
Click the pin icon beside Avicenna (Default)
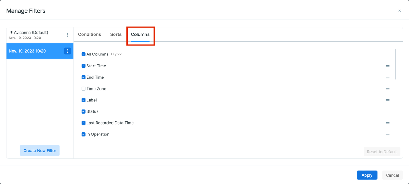[x=11, y=32]
